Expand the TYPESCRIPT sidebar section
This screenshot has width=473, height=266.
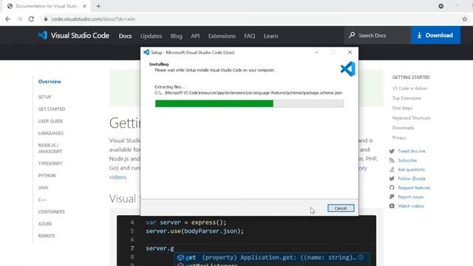[x=50, y=163]
